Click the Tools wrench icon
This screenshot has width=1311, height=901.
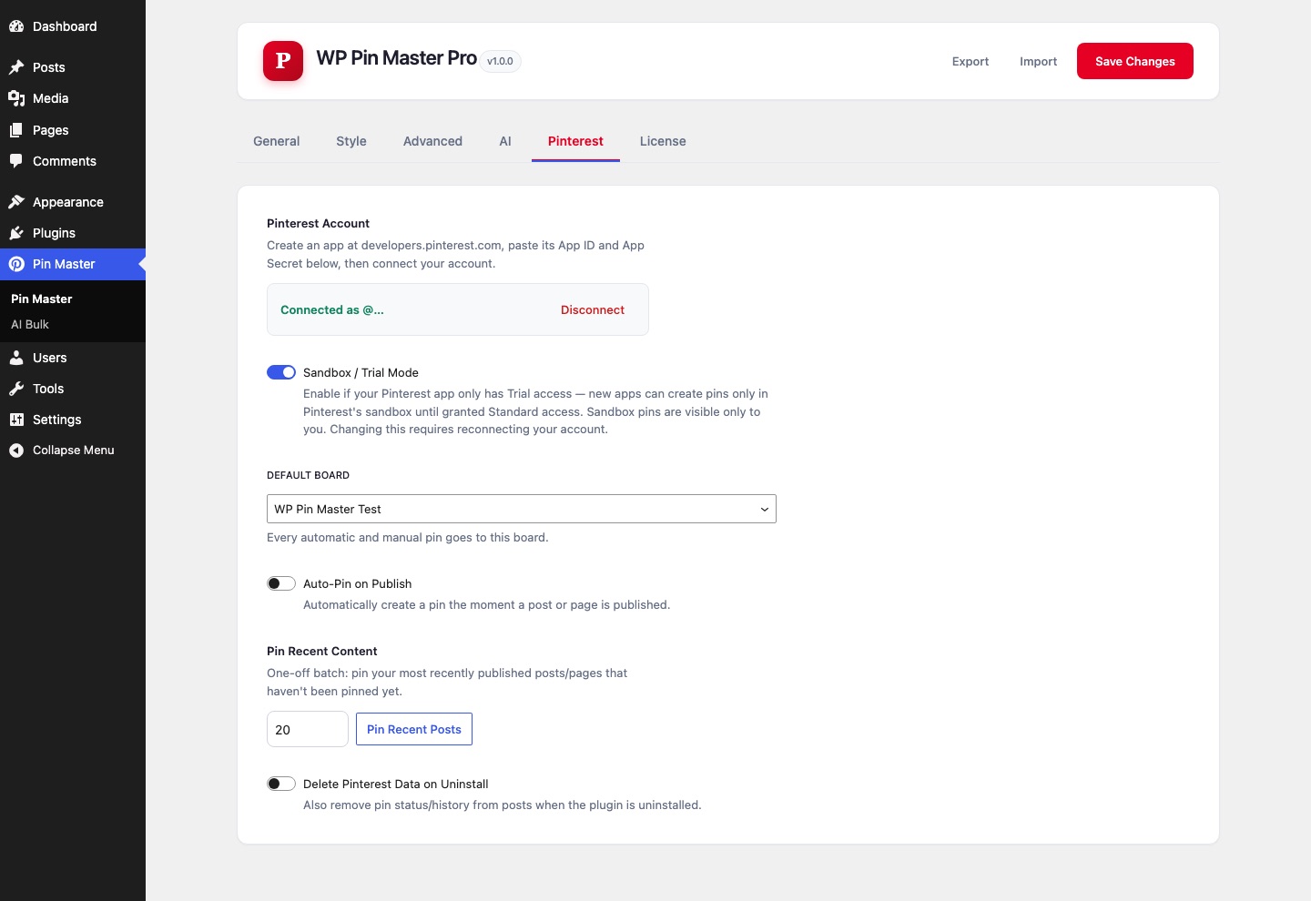(16, 389)
